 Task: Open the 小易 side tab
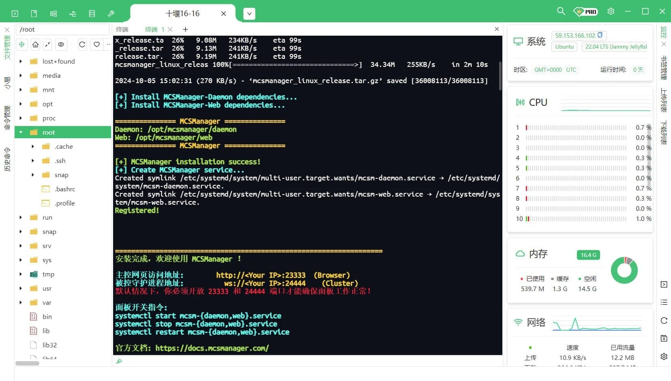[7, 83]
